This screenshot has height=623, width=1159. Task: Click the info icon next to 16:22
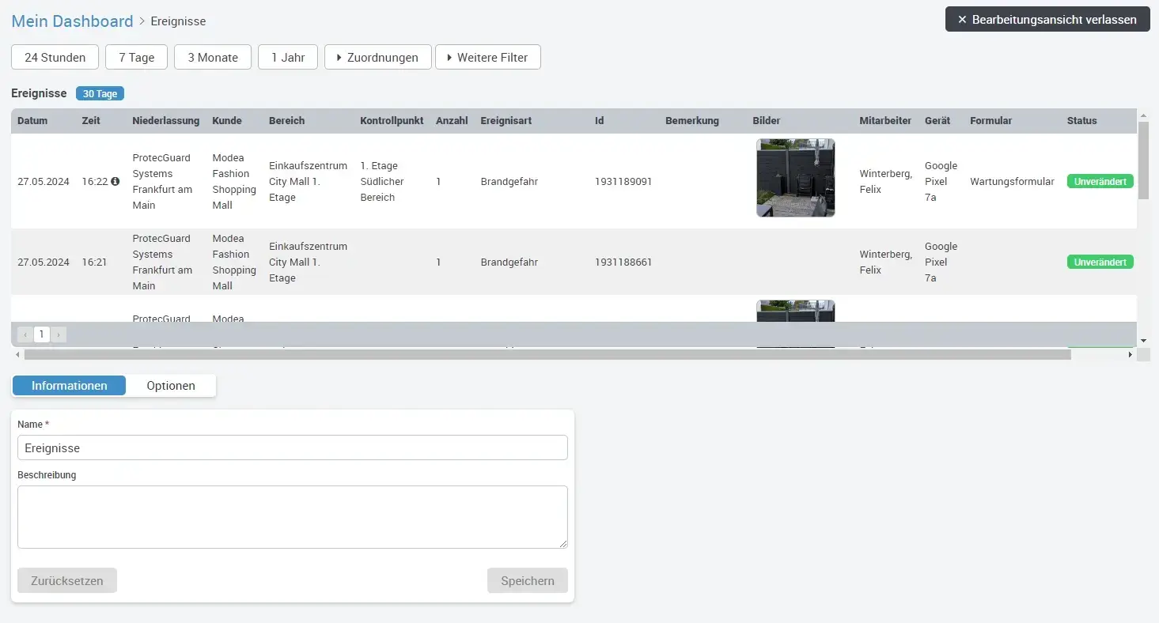click(x=116, y=181)
